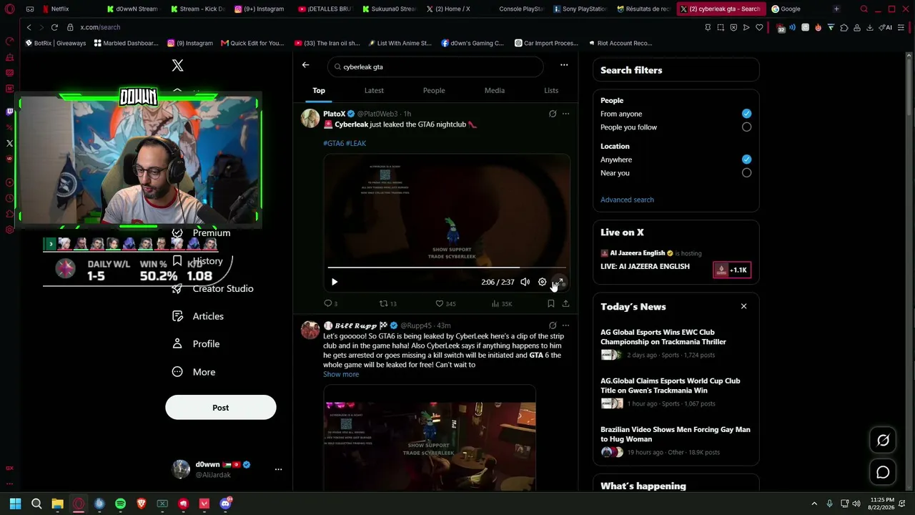Share the PlatoX post
This screenshot has height=515, width=915.
coord(565,303)
